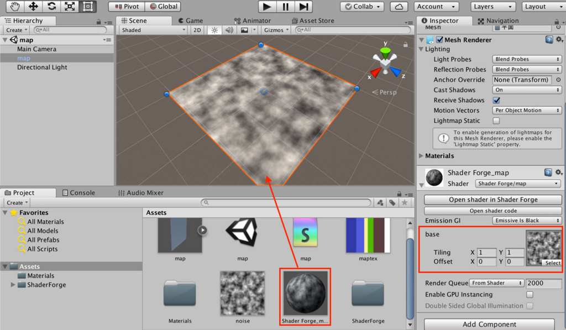
Task: Open the Light Probes dropdown
Action: pos(527,59)
